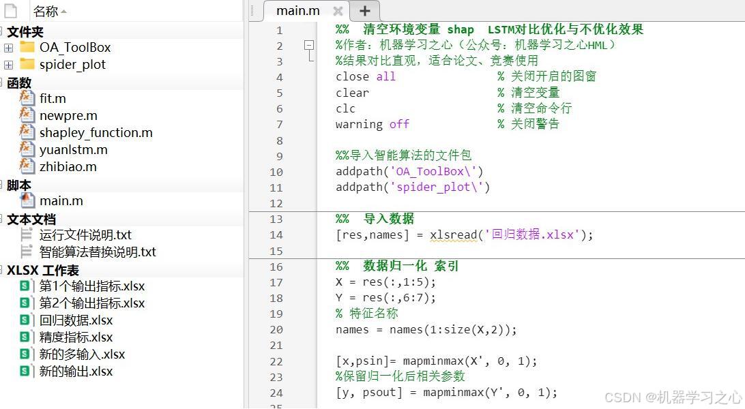Screen dimensions: 745x409
Task: Select 回归数据.xlsx in the file list
Action: (76, 320)
